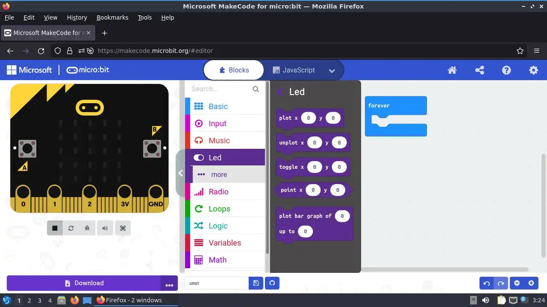The width and height of the screenshot is (547, 307).
Task: Open the Music block category
Action: [225, 140]
